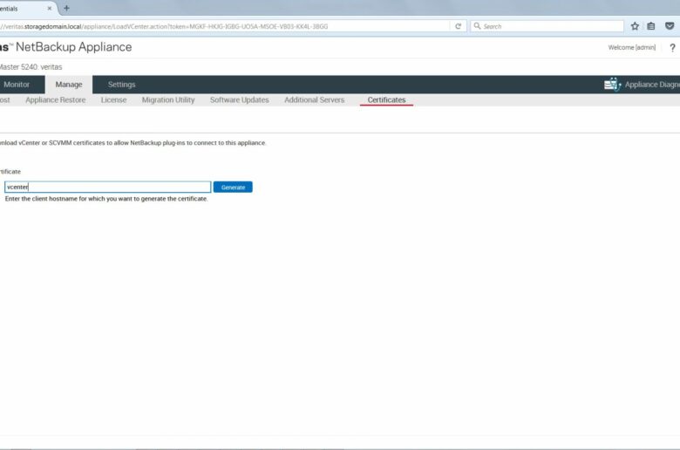Open the bookmarks list icon
680x450 pixels.
click(651, 26)
